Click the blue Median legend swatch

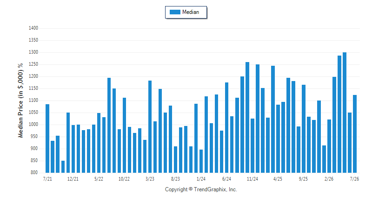(x=175, y=12)
